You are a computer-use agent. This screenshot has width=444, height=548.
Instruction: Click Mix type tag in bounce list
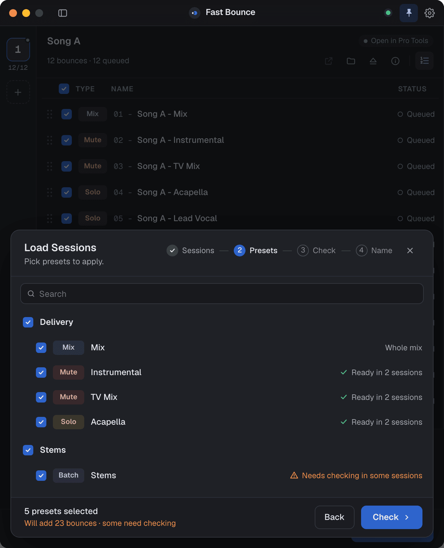point(93,114)
